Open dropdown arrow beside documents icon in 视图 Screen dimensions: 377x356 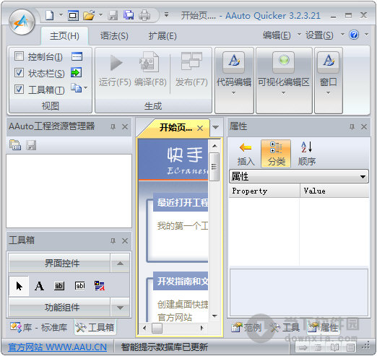click(86, 88)
